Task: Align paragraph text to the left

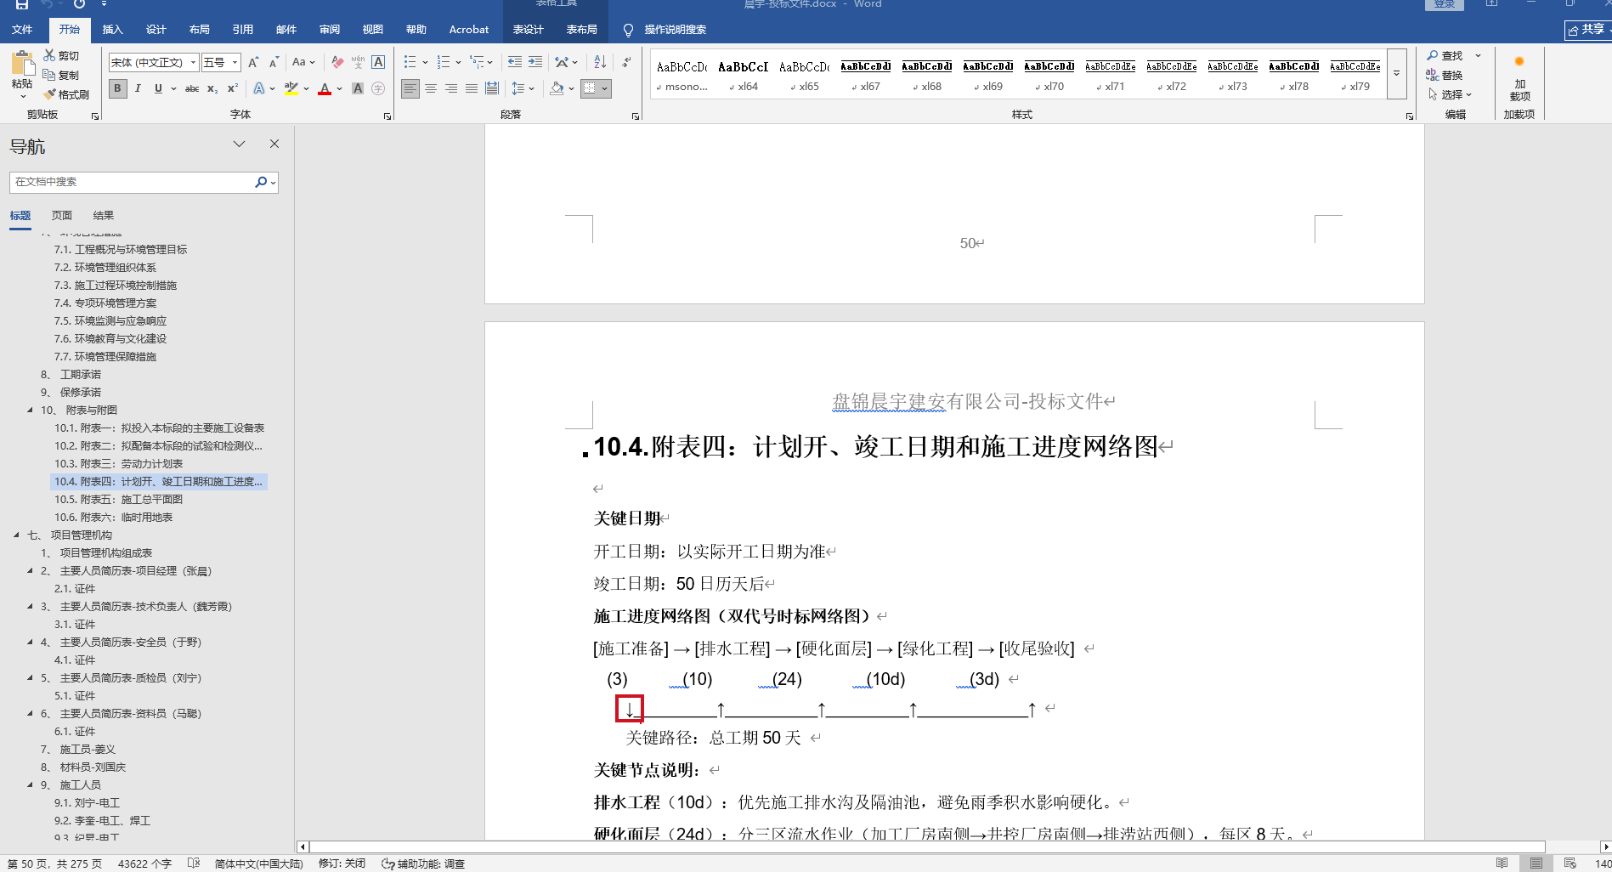Action: click(x=410, y=88)
